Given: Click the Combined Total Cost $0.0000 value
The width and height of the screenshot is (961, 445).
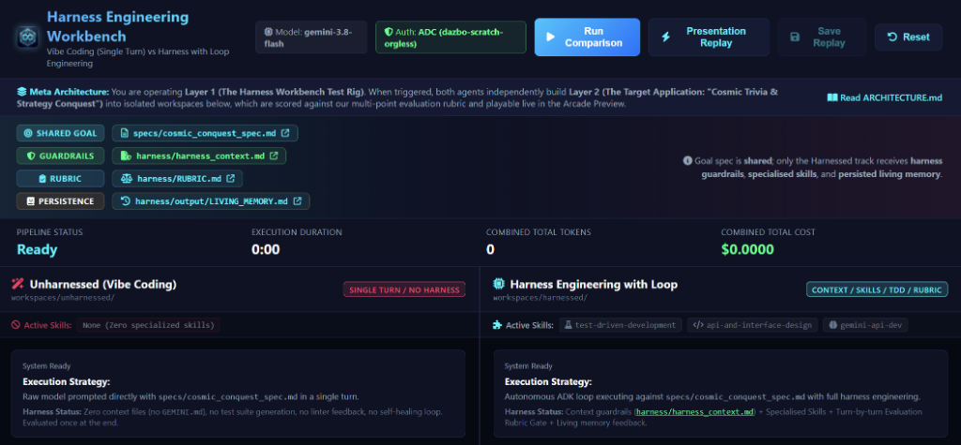Looking at the screenshot, I should click(x=747, y=249).
